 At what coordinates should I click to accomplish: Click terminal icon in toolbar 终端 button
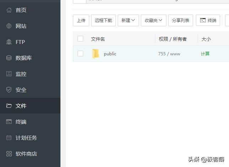tap(203, 20)
